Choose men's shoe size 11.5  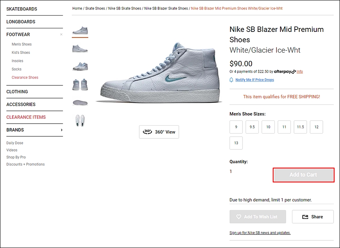click(300, 127)
